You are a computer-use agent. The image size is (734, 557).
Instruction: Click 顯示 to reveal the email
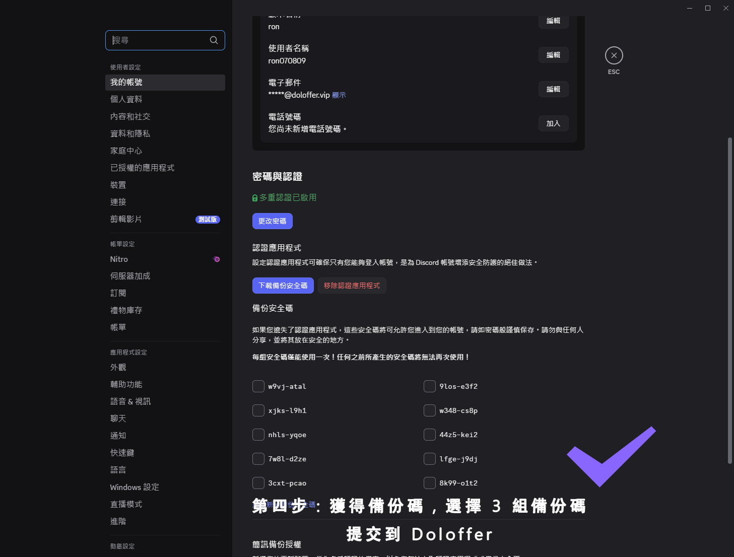[339, 95]
